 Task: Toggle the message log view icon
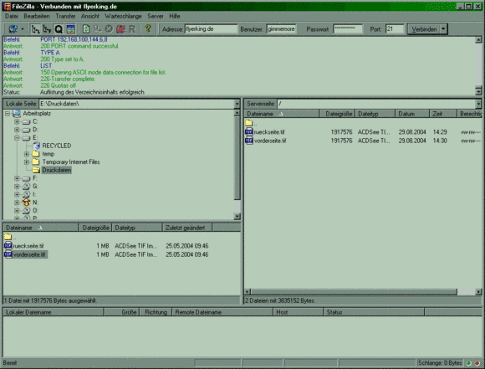70,29
